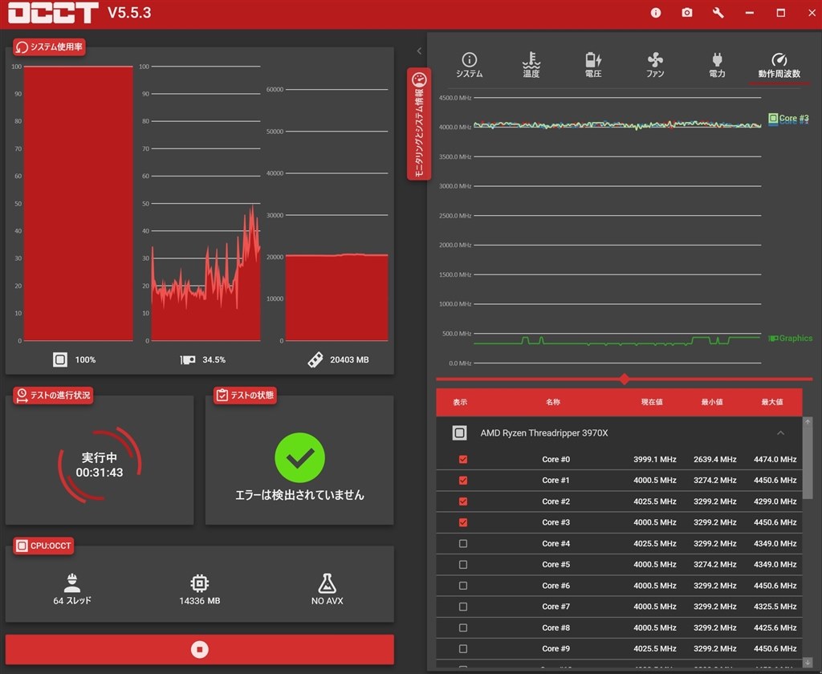Open settings via the wrench icon
This screenshot has width=822, height=674.
point(718,13)
